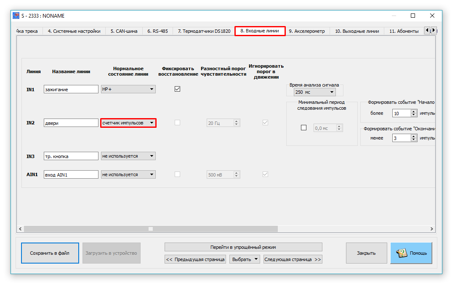Click left arrow of horizontal scrollbar
This screenshot has height=285, width=455.
coord(20,229)
